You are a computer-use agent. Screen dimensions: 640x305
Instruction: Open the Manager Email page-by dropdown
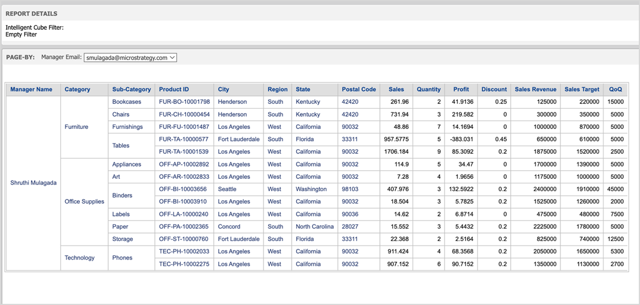pos(130,58)
